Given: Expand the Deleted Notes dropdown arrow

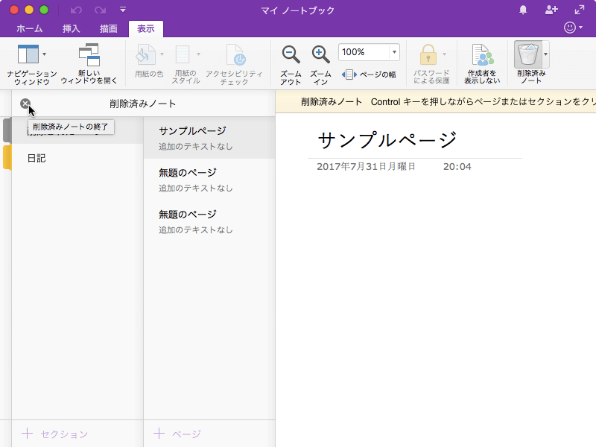Looking at the screenshot, I should click(546, 54).
